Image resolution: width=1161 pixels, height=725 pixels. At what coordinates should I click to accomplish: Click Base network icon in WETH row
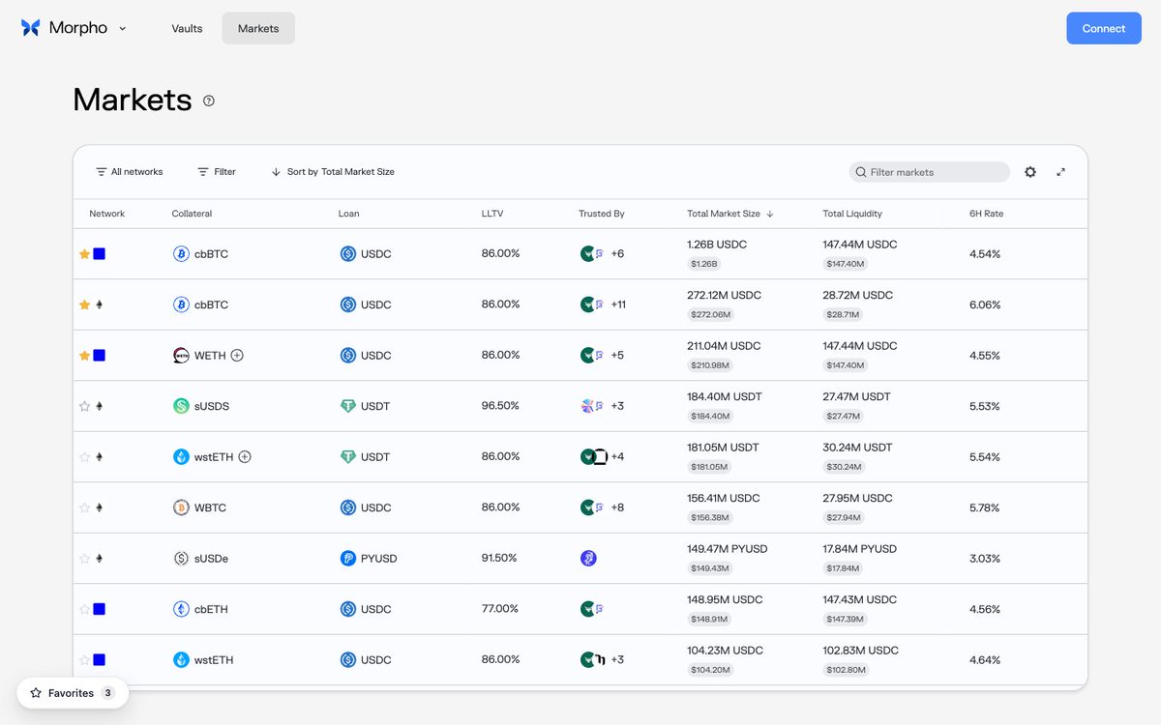pyautogui.click(x=99, y=356)
